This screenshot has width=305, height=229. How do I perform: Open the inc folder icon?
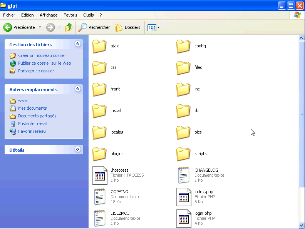tap(183, 89)
